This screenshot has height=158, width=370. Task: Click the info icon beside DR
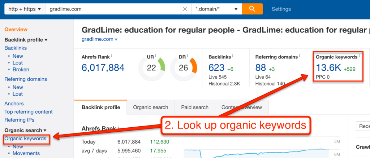click(x=187, y=56)
